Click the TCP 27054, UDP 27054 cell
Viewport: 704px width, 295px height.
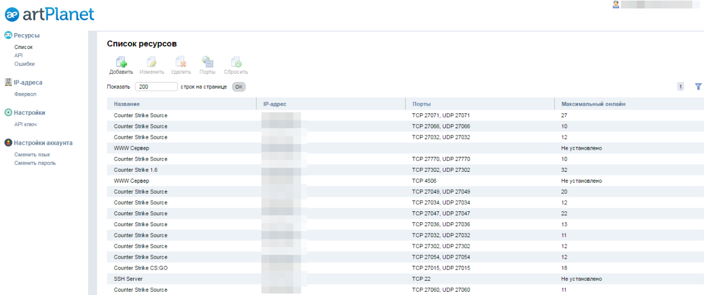441,257
